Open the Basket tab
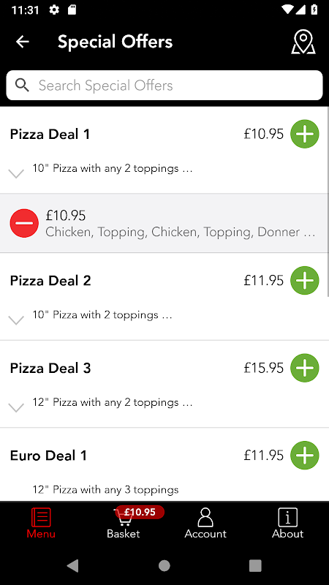The image size is (329, 585). click(x=124, y=523)
